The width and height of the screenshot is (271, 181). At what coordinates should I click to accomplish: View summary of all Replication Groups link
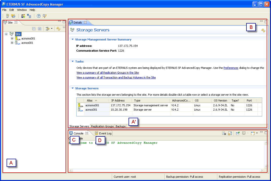point(108,73)
